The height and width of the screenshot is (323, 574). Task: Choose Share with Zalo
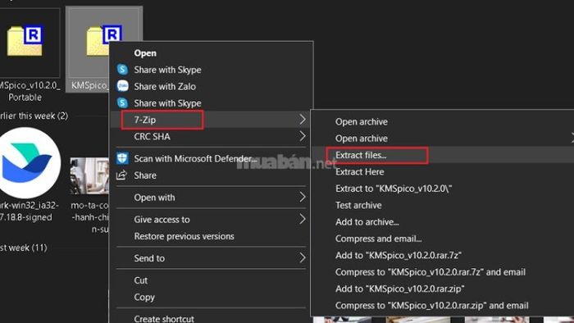(211, 86)
